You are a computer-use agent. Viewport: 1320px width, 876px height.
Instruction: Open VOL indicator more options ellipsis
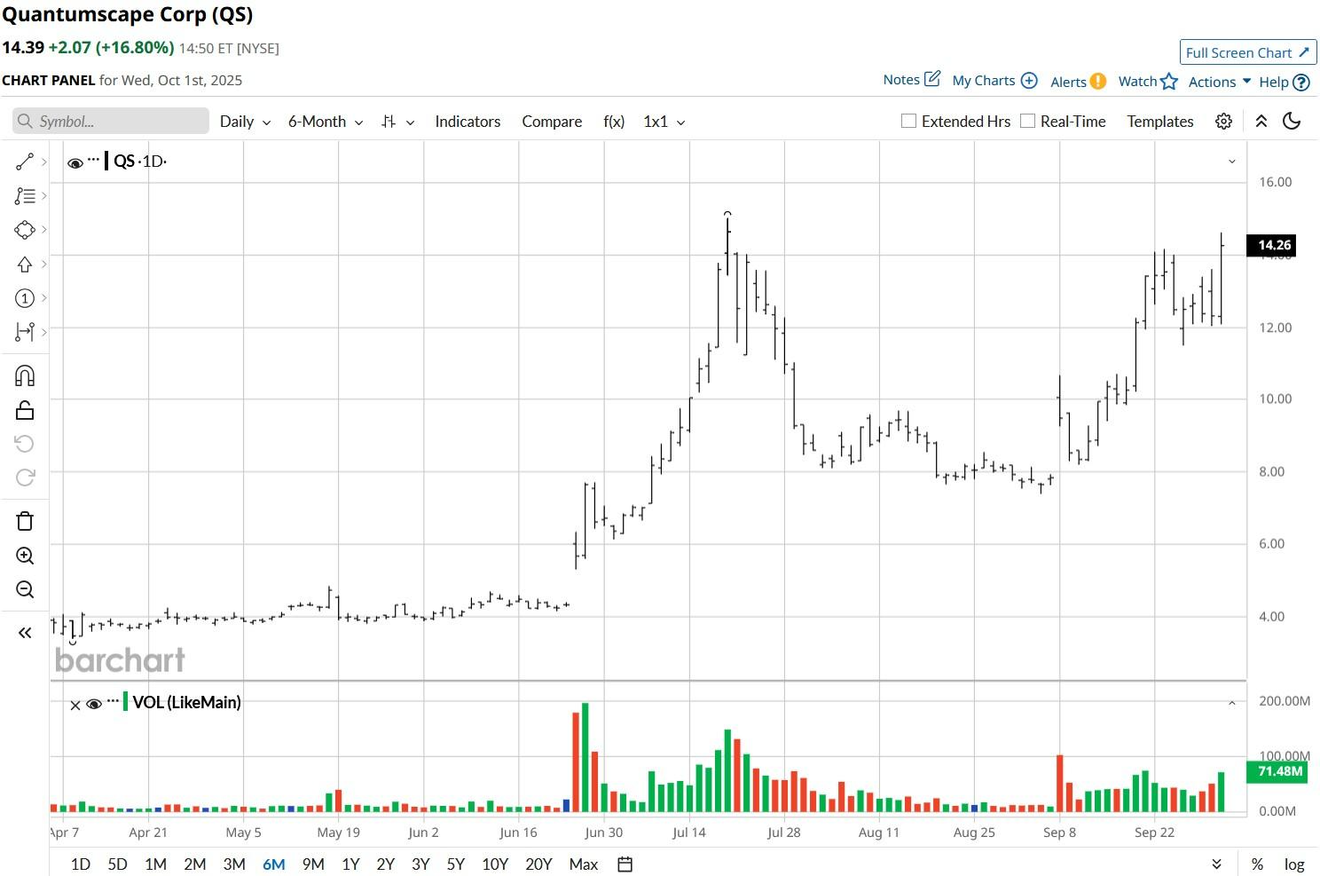tap(113, 701)
